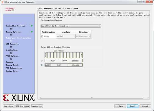Viewport: 154px width, 111px height.
Task: Open the Reference Design info icon
Action: click(13, 10)
